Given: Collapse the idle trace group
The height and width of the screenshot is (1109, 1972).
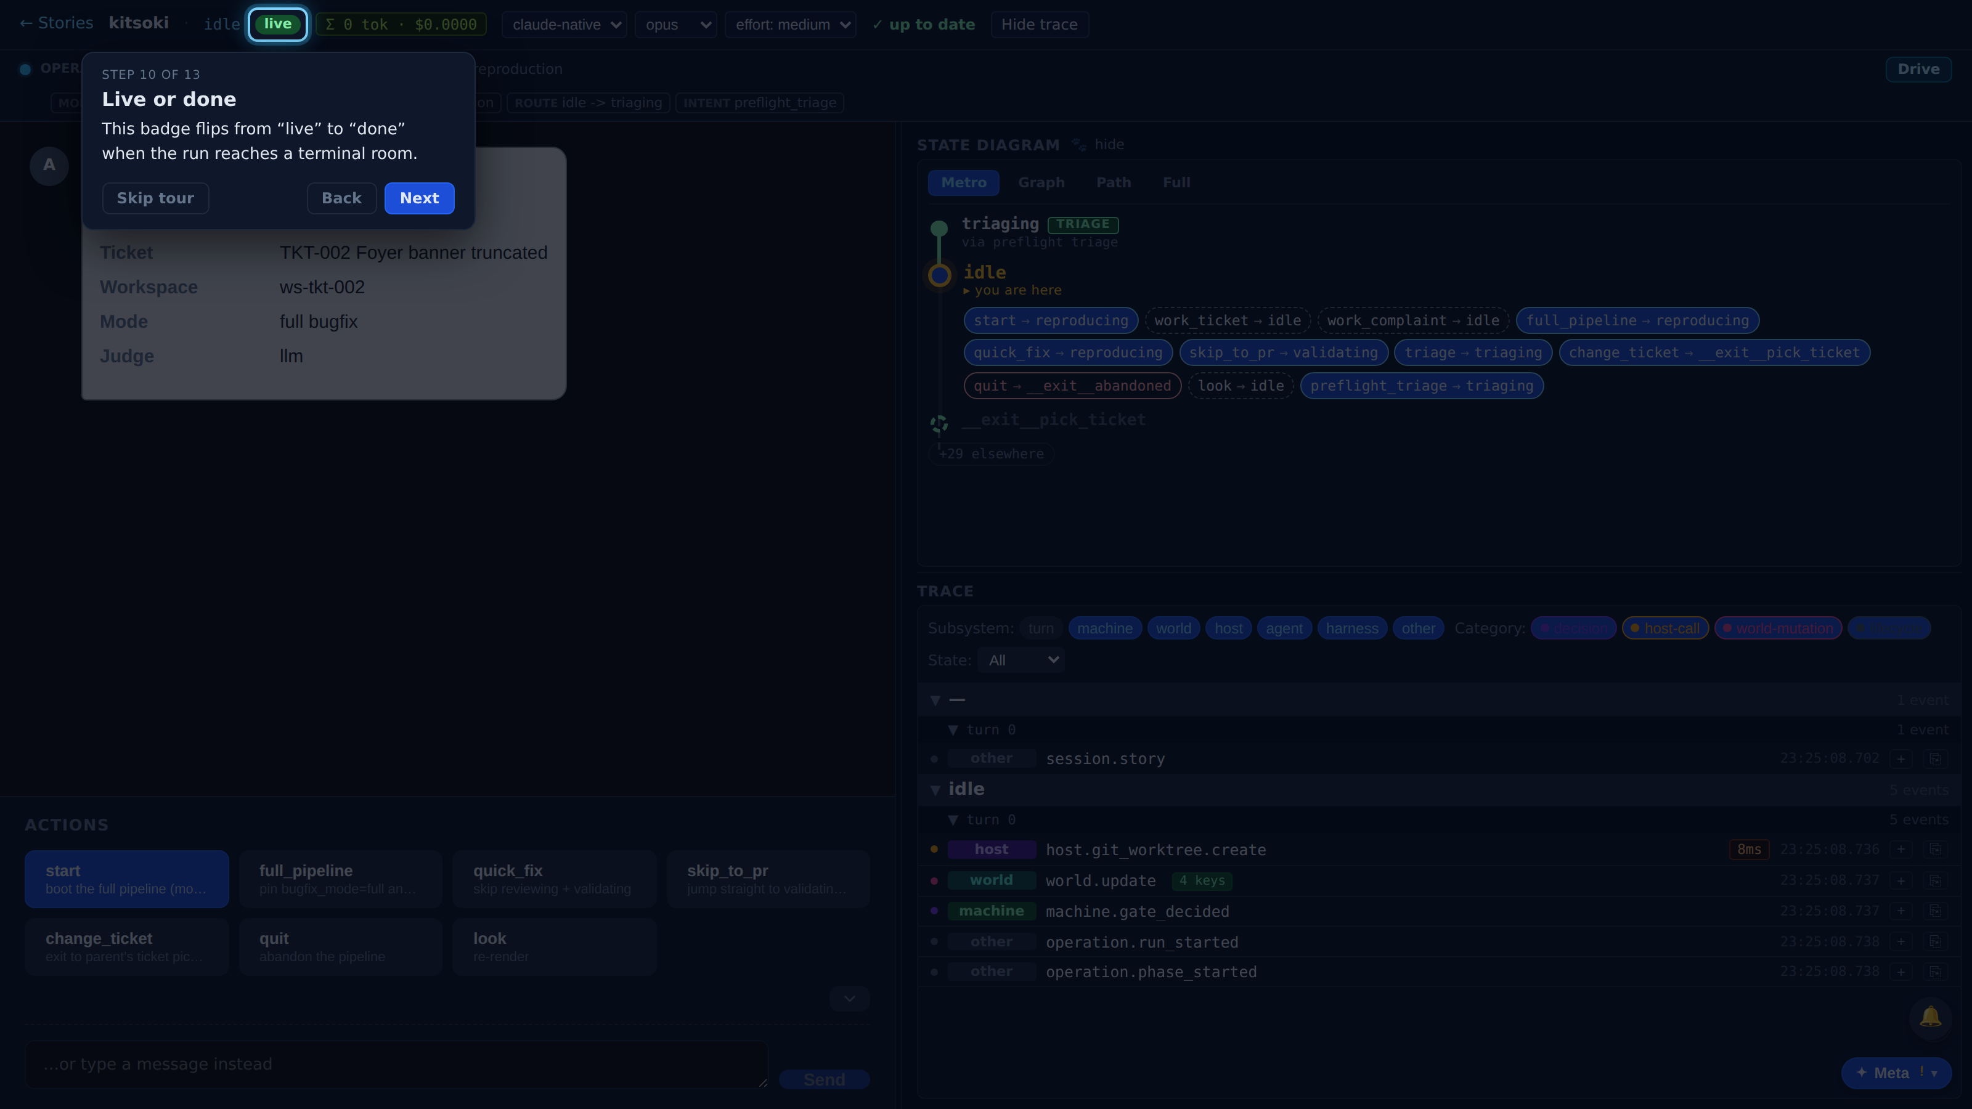Looking at the screenshot, I should click(x=935, y=790).
